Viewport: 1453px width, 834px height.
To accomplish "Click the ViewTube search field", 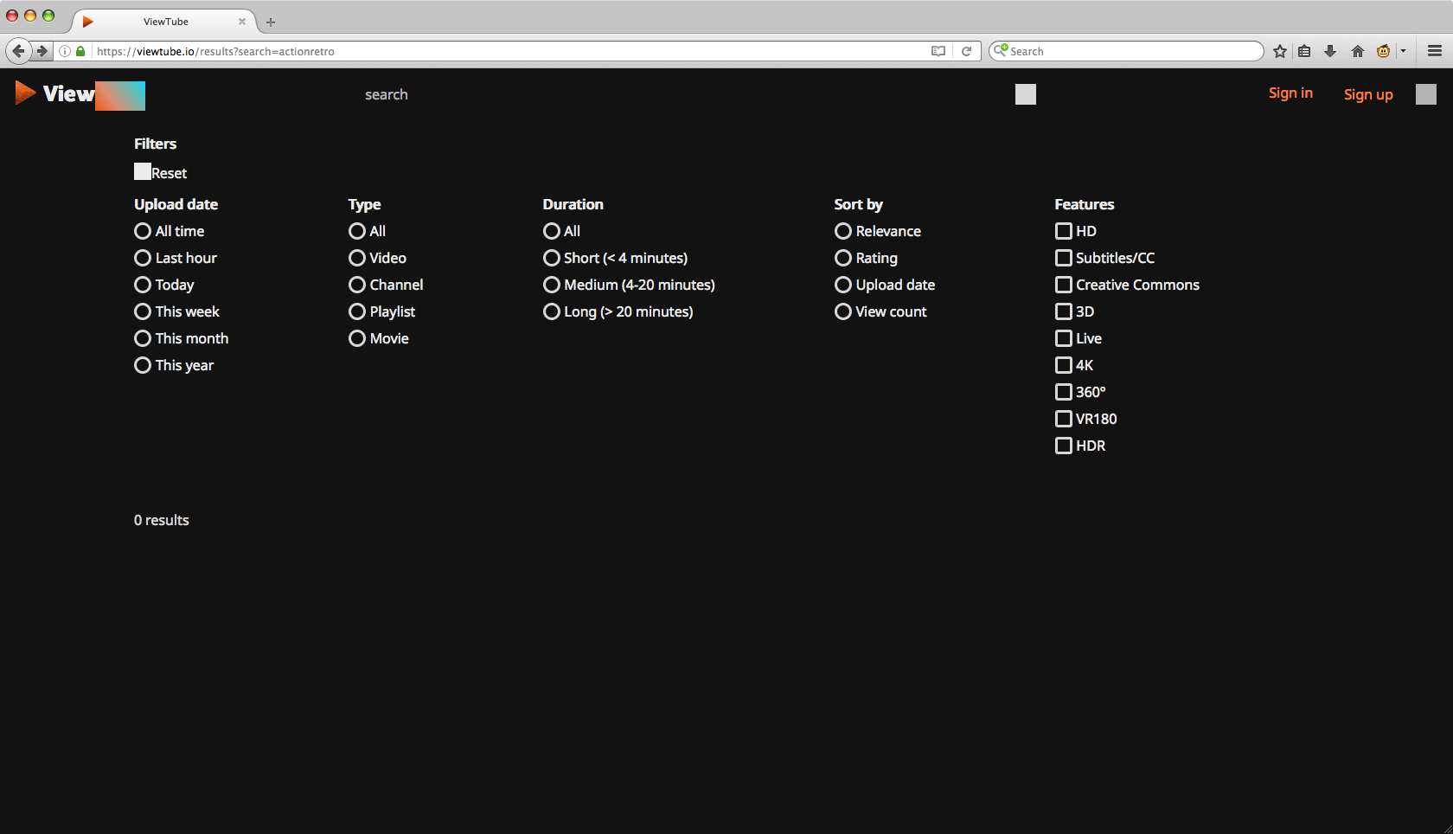I will click(x=683, y=94).
